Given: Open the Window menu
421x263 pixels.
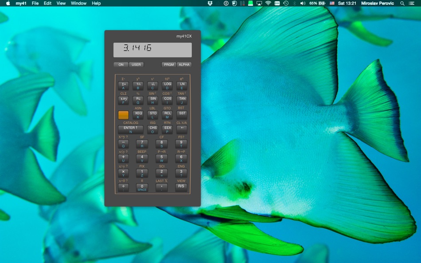Looking at the screenshot, I should coord(79,3).
